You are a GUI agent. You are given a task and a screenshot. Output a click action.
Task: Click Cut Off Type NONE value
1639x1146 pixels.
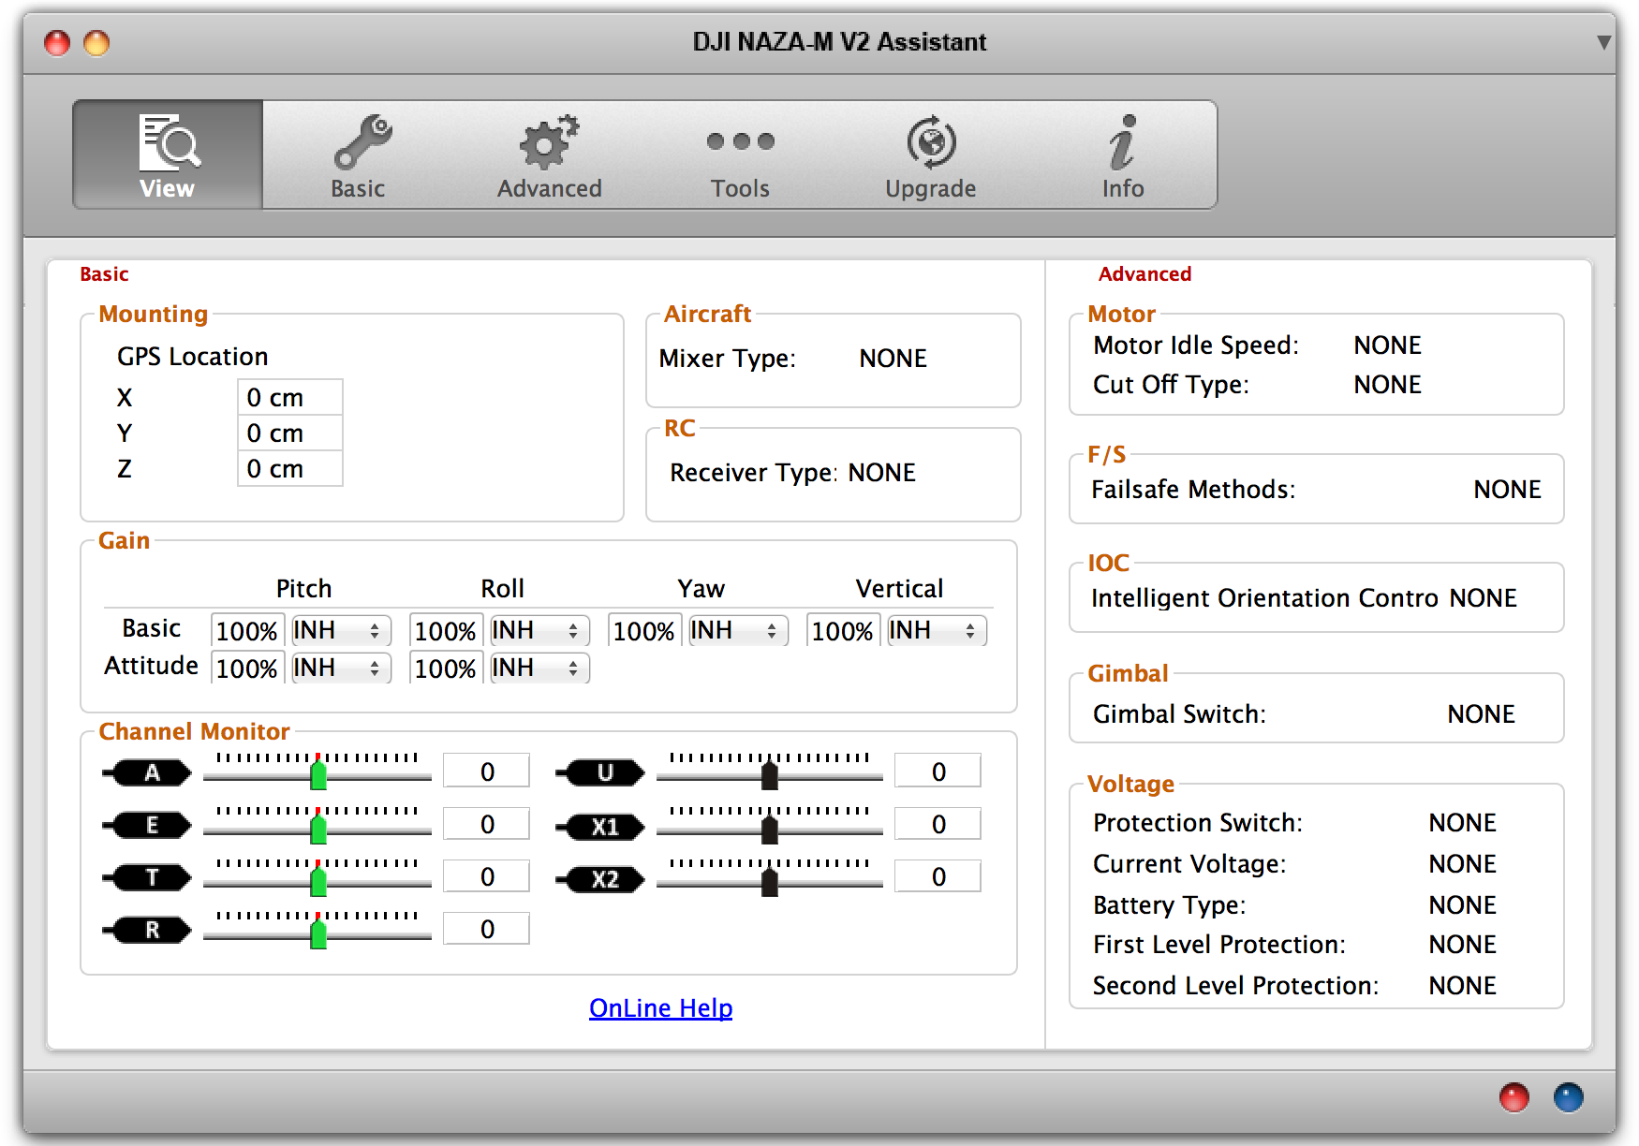click(x=1387, y=385)
